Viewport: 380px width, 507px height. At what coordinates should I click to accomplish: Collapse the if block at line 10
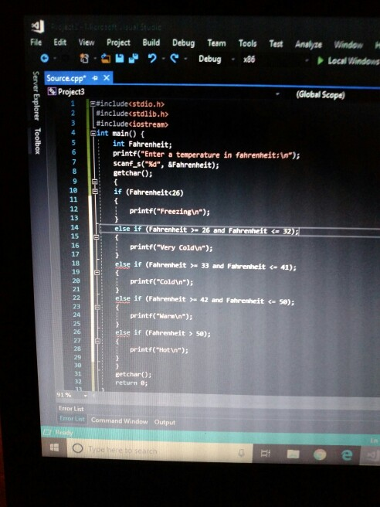click(x=95, y=192)
